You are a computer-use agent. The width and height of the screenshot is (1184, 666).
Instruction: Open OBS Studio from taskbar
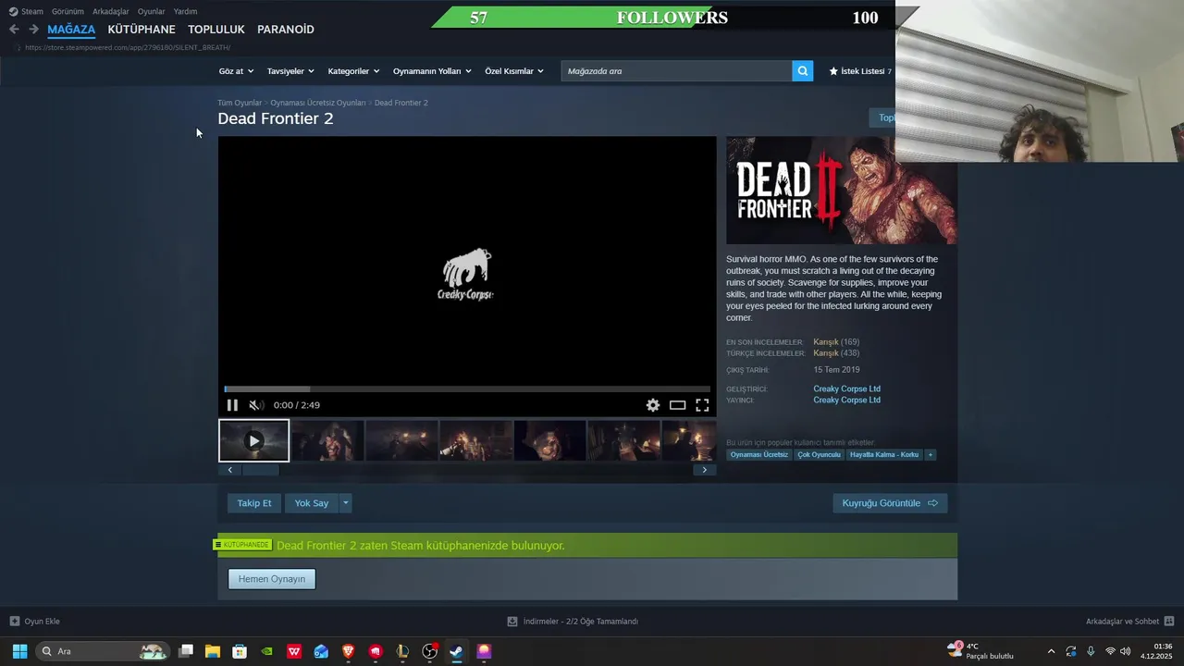[430, 651]
